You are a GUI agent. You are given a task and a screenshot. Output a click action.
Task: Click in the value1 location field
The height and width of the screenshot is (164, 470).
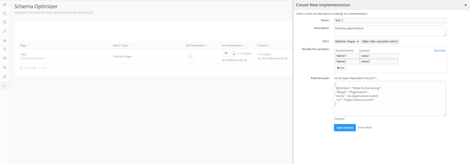[379, 56]
